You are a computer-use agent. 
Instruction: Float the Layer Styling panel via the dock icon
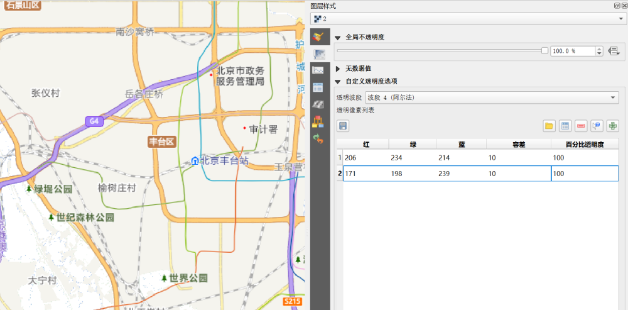(617, 6)
